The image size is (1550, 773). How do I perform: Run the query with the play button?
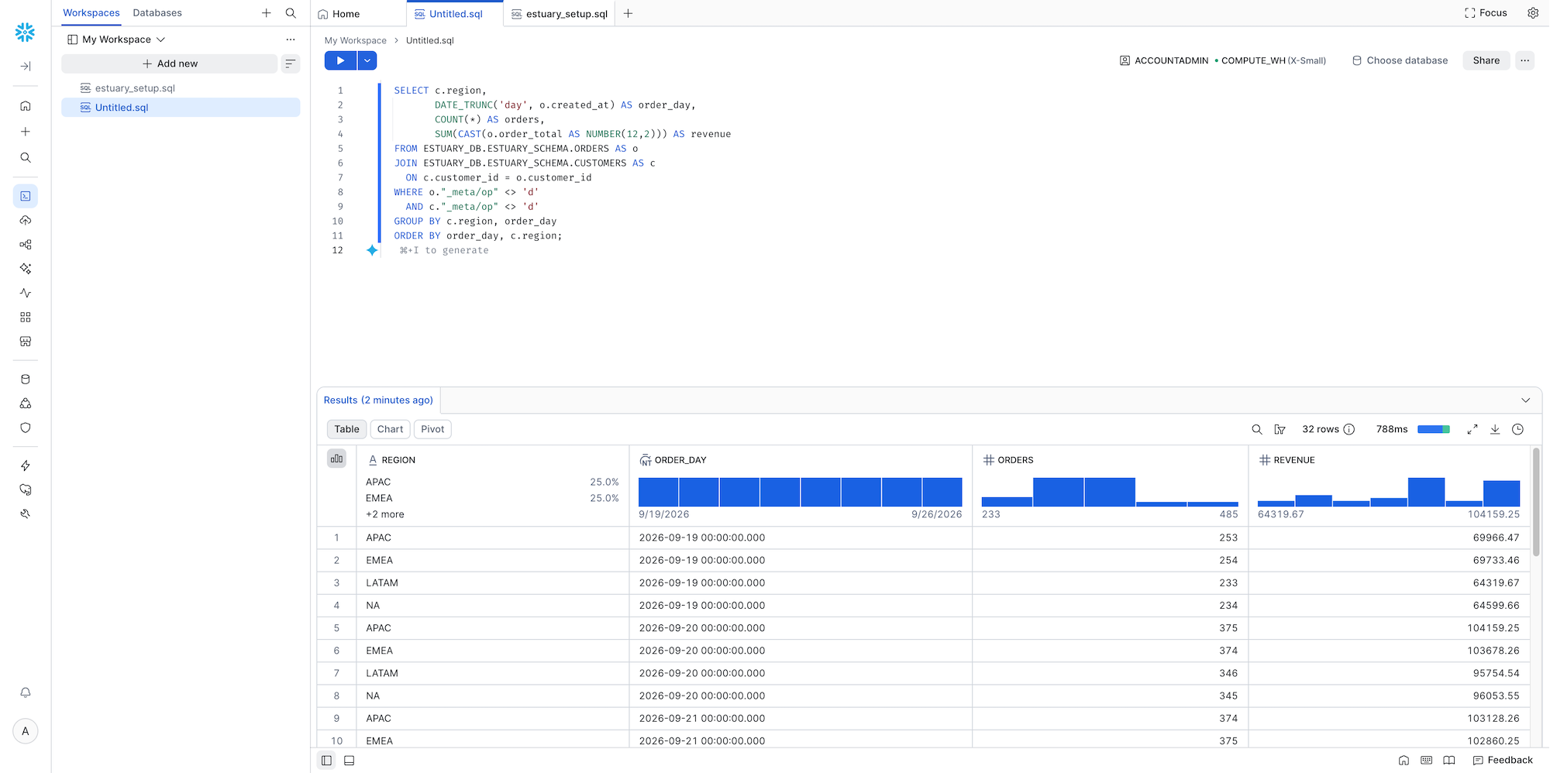click(340, 60)
